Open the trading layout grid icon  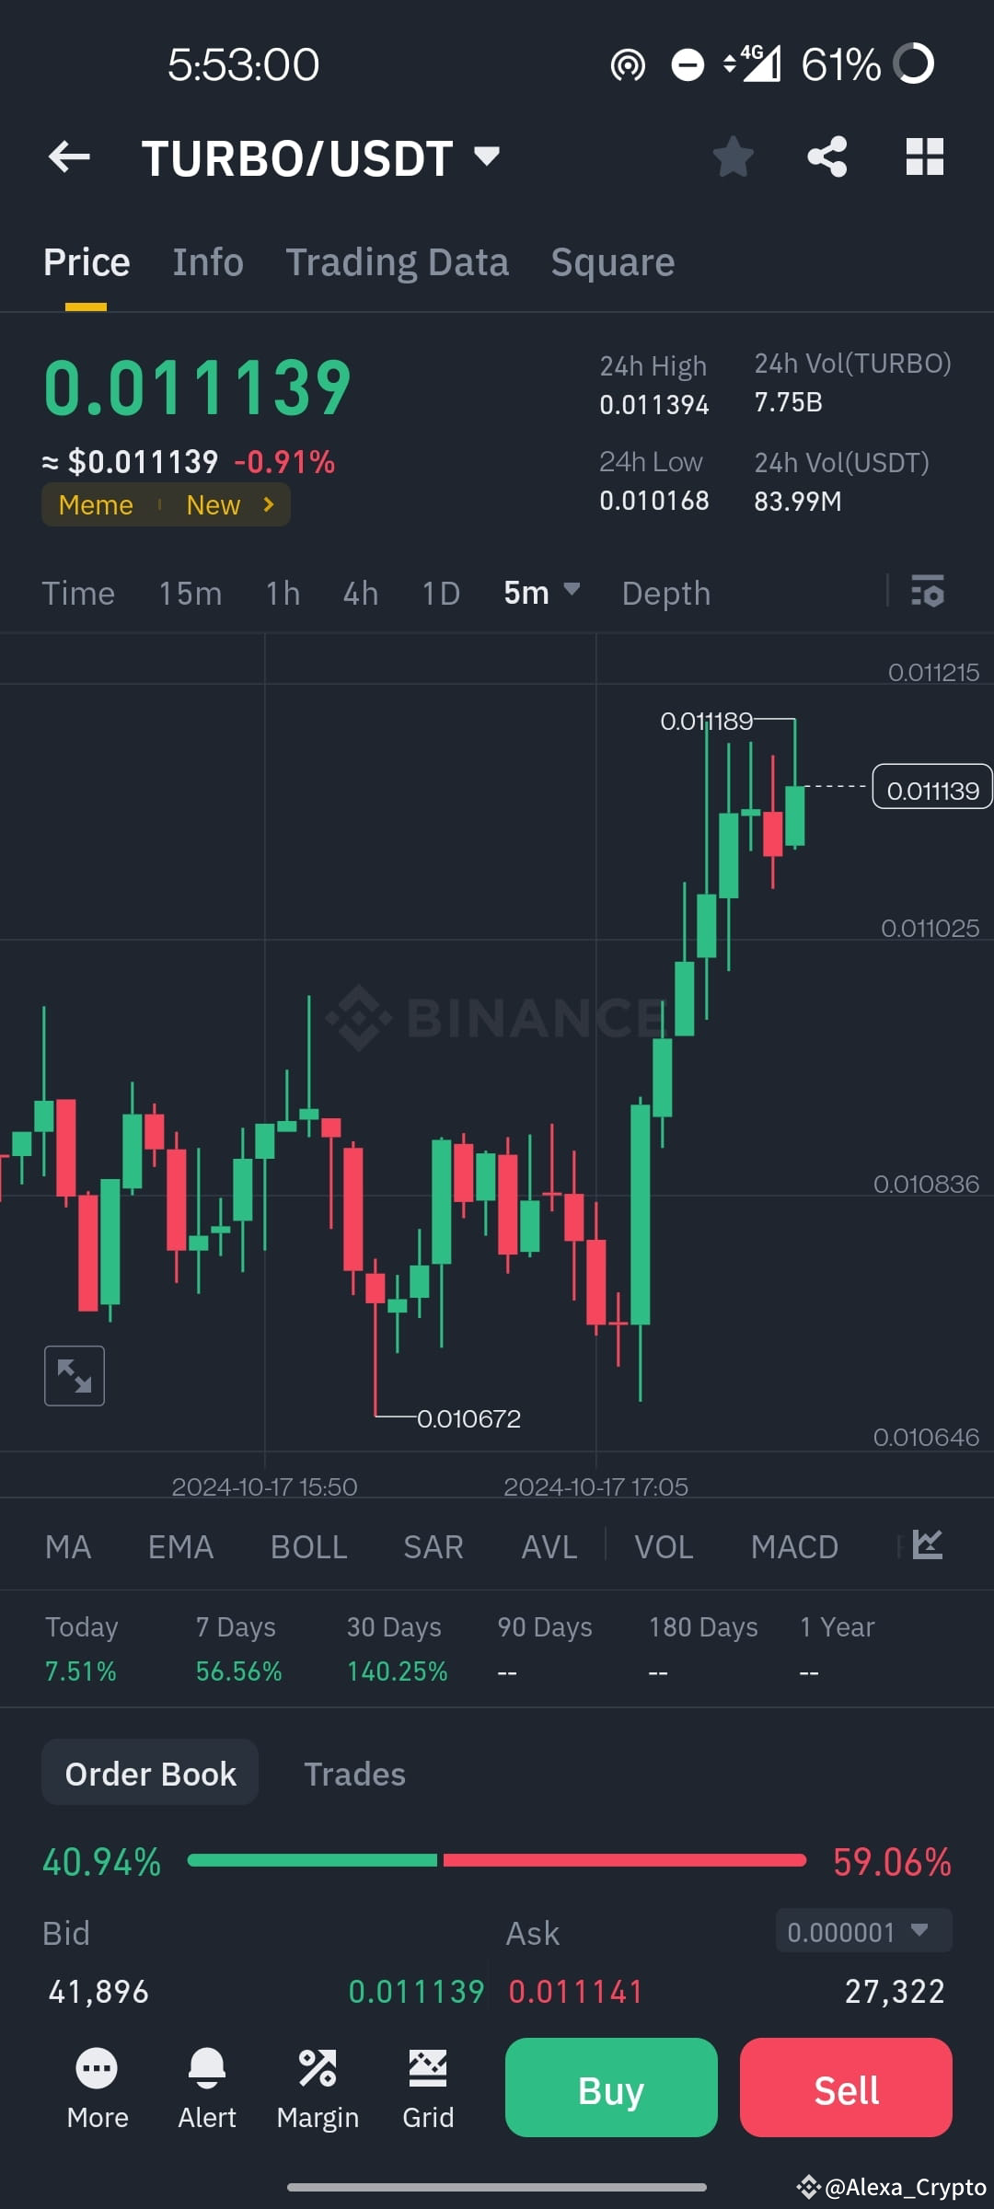tap(924, 156)
